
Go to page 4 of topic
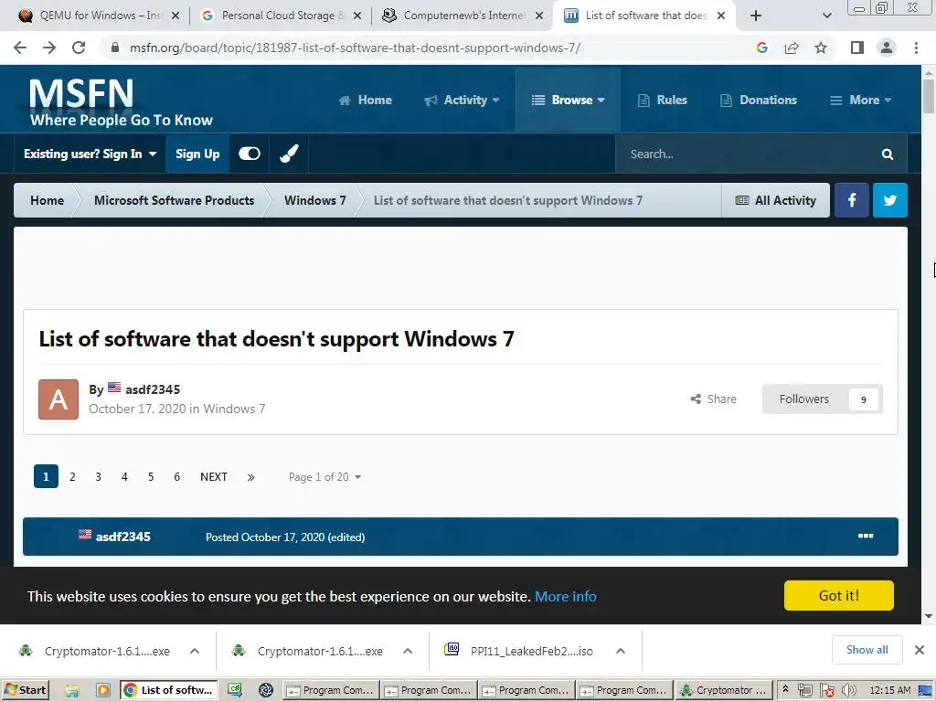pyautogui.click(x=124, y=477)
